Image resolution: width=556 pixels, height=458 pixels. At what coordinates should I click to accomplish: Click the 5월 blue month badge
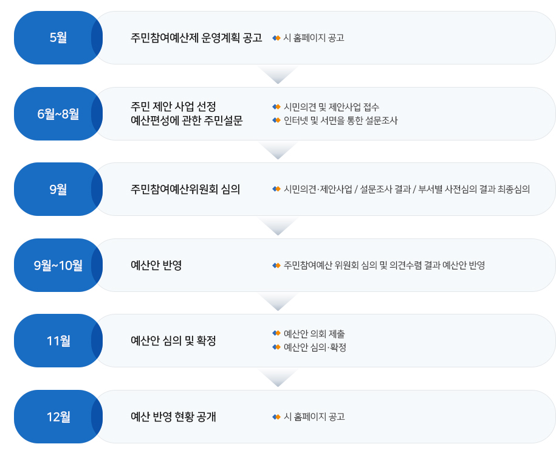(x=58, y=38)
